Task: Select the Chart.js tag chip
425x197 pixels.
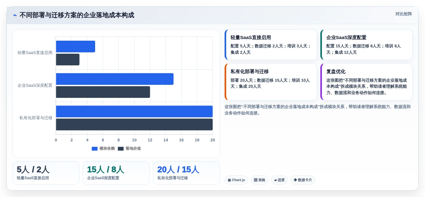Action: pos(236,180)
